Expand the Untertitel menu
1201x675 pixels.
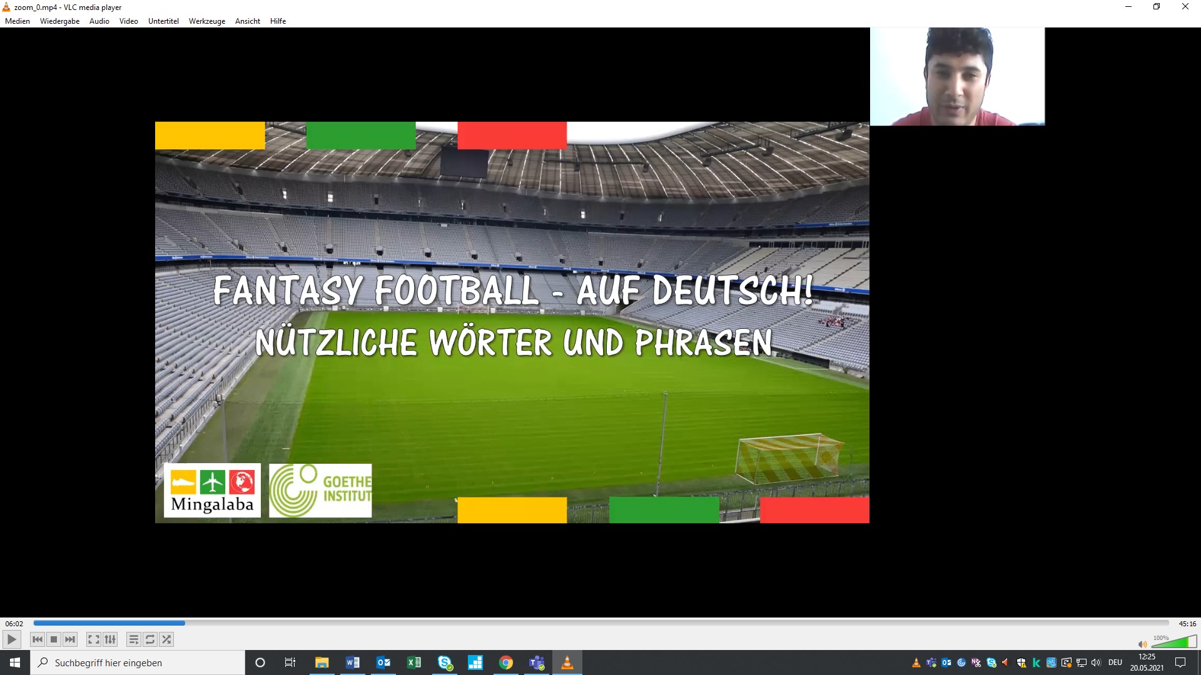coord(163,21)
